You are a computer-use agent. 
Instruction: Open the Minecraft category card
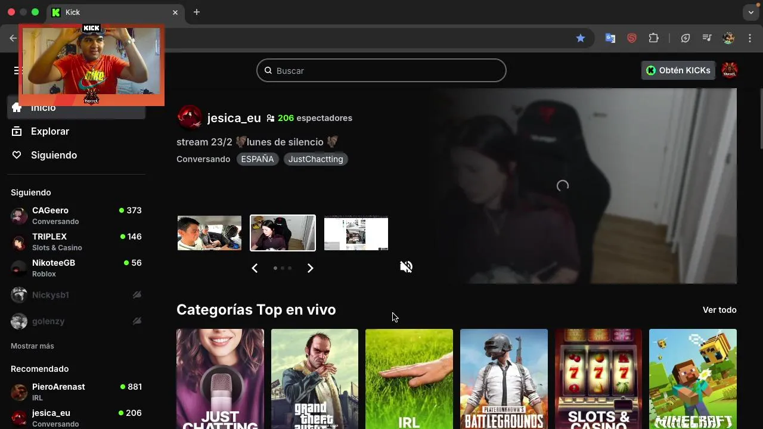(x=693, y=379)
